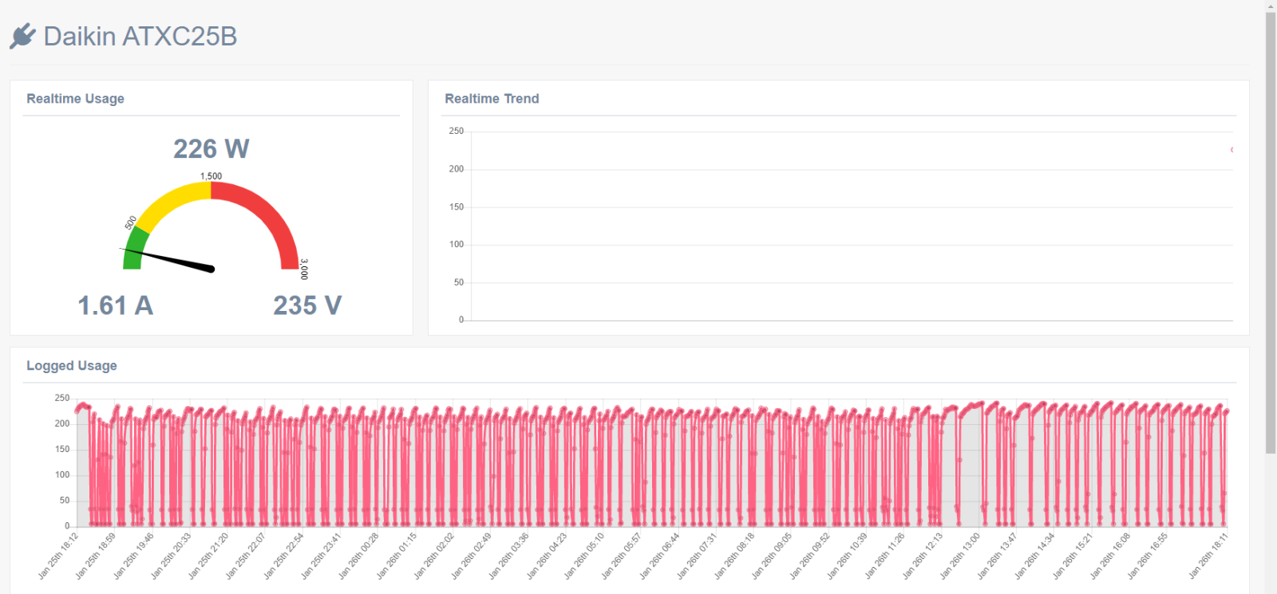The width and height of the screenshot is (1277, 594).
Task: Click the 150 axis label in Logged Usage
Action: coord(61,449)
